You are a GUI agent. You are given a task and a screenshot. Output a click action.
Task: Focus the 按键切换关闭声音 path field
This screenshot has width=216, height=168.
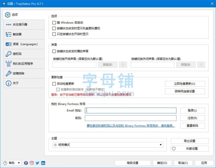tap(153, 65)
